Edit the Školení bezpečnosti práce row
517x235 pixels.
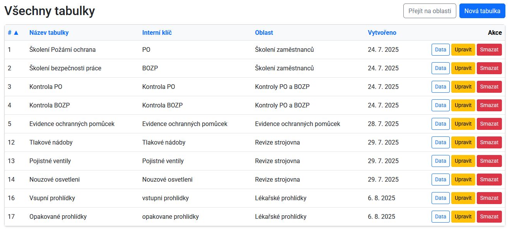click(463, 68)
